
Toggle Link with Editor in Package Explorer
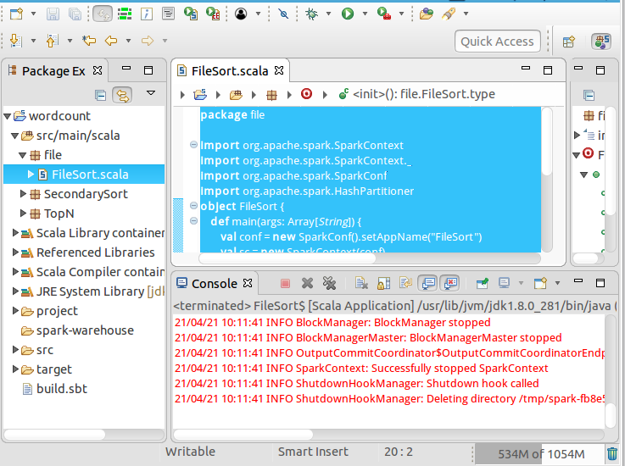[122, 95]
